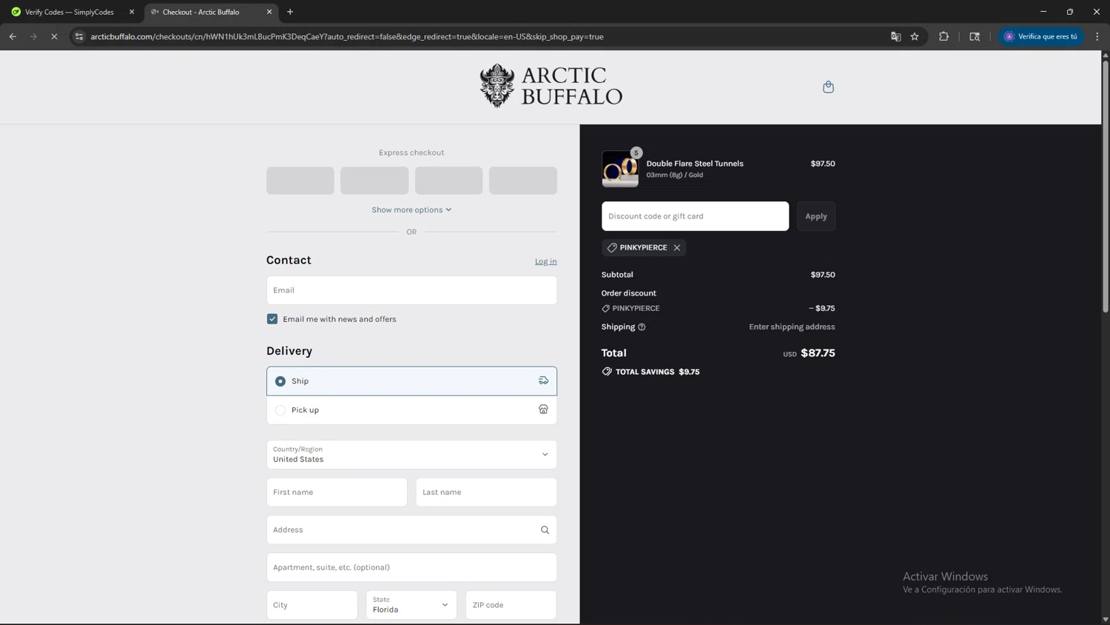Click the Enter shipping address text

pos(792,327)
